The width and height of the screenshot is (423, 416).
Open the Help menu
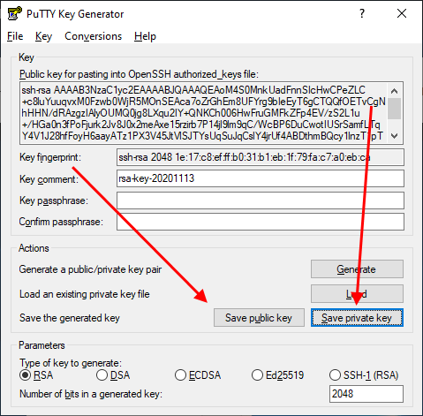click(145, 36)
